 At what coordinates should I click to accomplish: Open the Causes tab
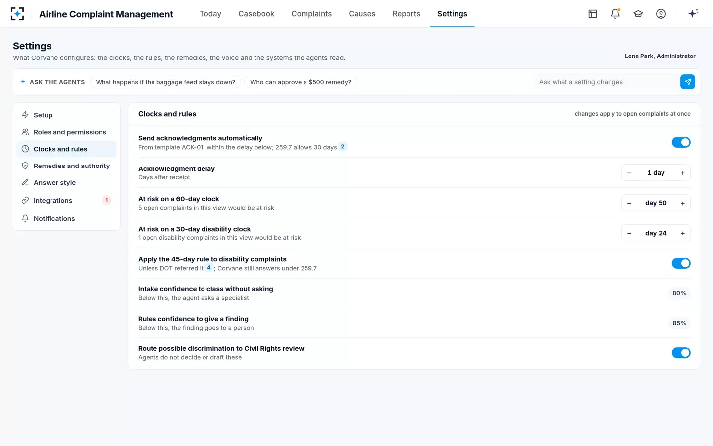(x=362, y=14)
